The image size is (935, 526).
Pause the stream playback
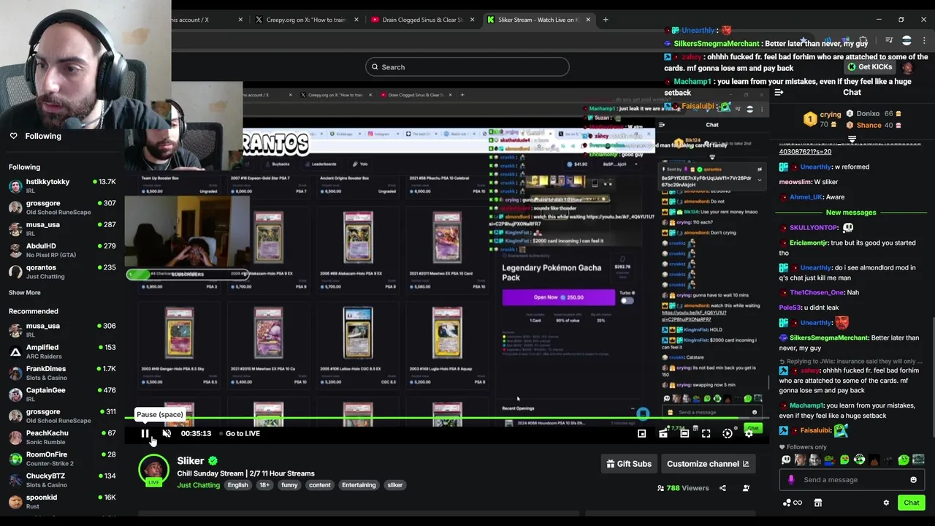pyautogui.click(x=145, y=433)
